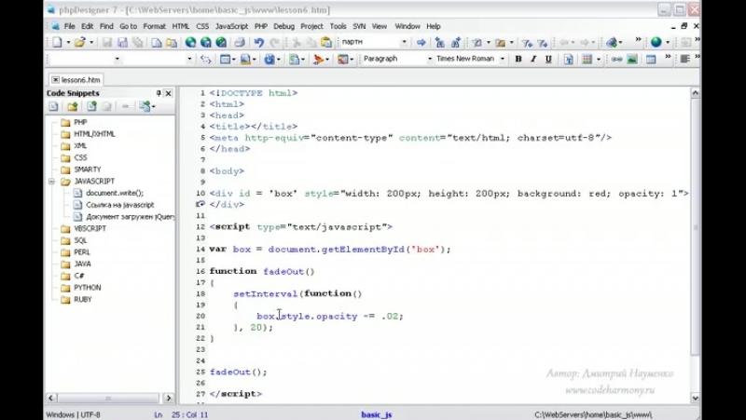Open the second empty combo box on second toolbar
The width and height of the screenshot is (746, 420).
(189, 59)
